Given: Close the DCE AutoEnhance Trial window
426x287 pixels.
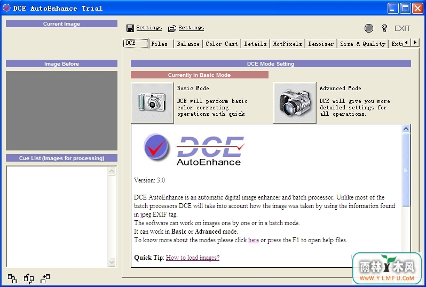Looking at the screenshot, I should (x=418, y=8).
